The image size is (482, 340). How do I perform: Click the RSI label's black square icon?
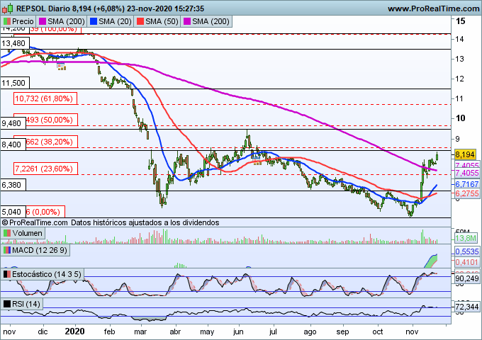7,304
